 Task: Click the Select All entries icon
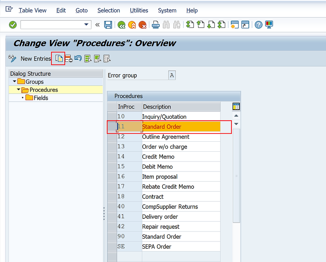coord(88,59)
